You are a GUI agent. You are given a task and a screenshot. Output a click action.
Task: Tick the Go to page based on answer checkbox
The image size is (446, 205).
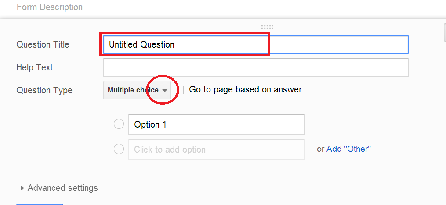[180, 90]
